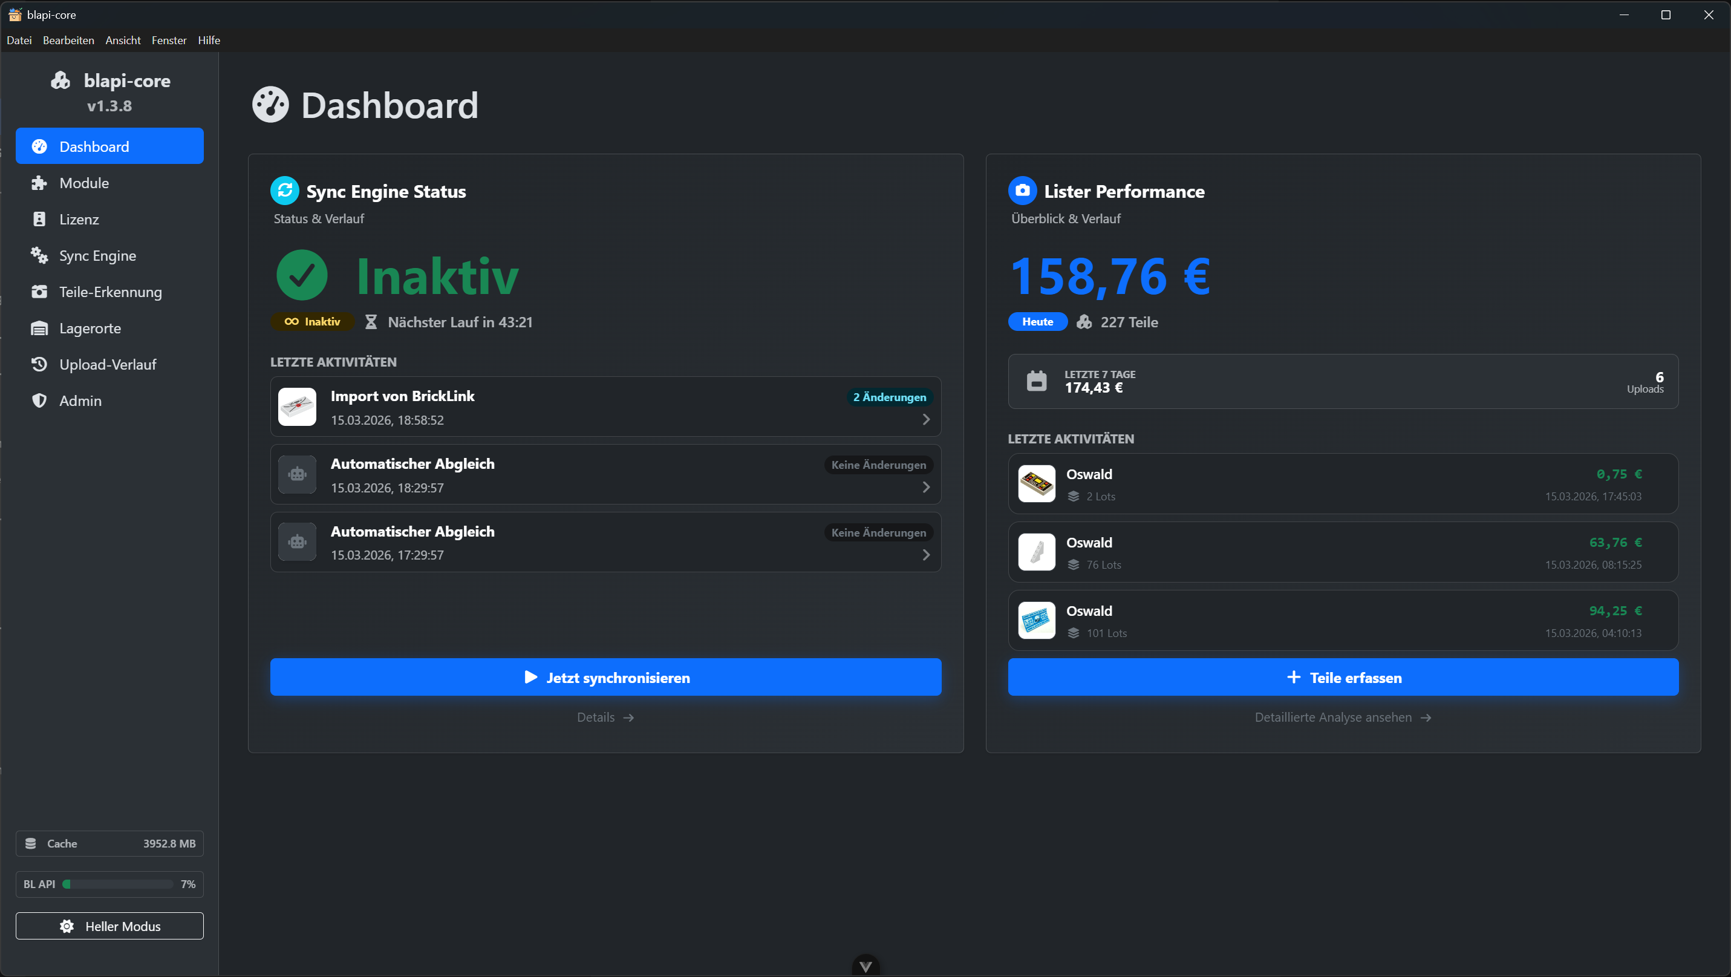Click the Letzte 7 Tage summary card
The width and height of the screenshot is (1731, 977).
click(1343, 381)
